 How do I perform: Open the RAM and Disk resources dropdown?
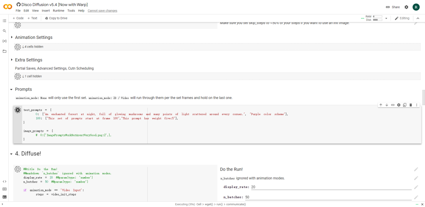tap(386, 18)
